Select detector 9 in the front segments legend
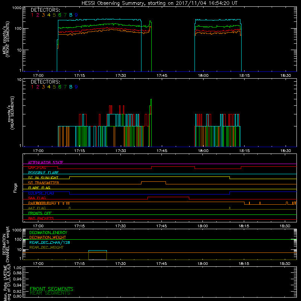This screenshot has width=301, height=301. [x=76, y=15]
